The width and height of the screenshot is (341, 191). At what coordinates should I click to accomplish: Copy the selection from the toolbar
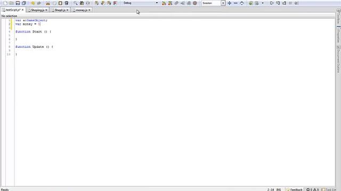pos(54,3)
